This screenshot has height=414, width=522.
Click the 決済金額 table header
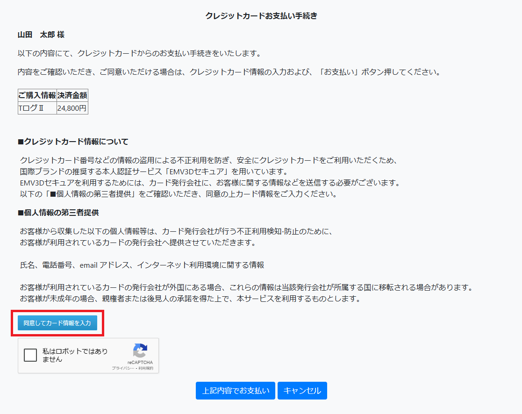[72, 95]
